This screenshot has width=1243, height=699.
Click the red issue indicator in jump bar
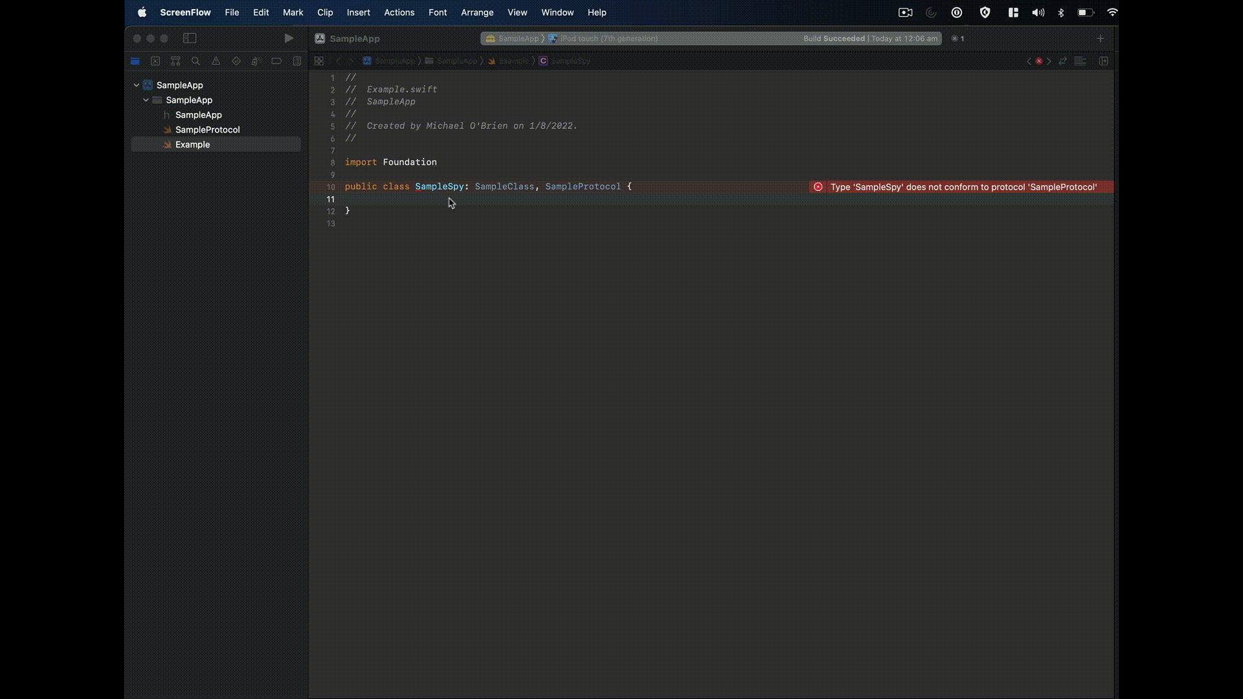pos(1039,61)
